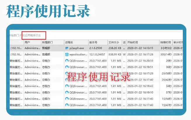Screen dimensions: 191x120
Task: Click 剪辑部 in the wpscloudsvr row
Action: (46, 55)
